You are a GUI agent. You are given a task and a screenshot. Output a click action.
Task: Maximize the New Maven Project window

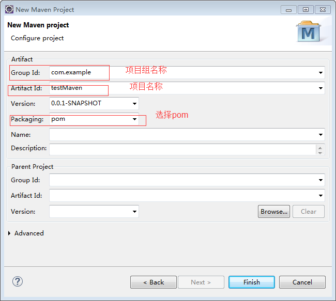pos(306,10)
